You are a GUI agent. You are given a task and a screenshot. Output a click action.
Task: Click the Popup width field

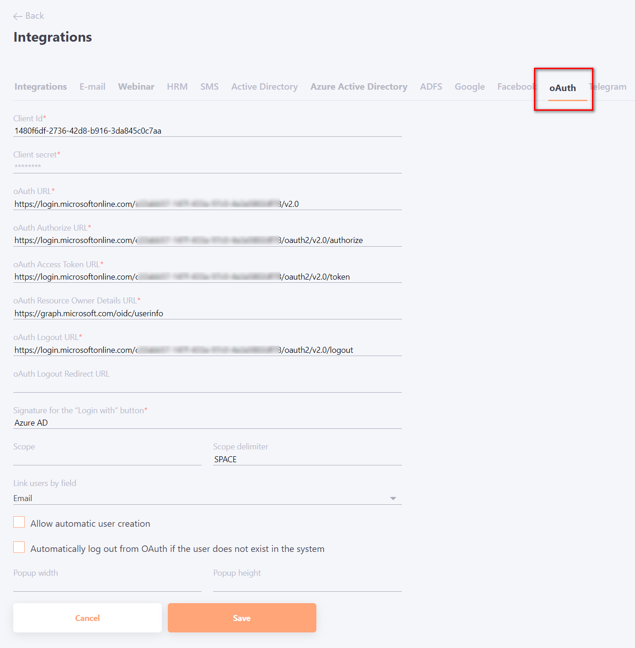point(107,585)
